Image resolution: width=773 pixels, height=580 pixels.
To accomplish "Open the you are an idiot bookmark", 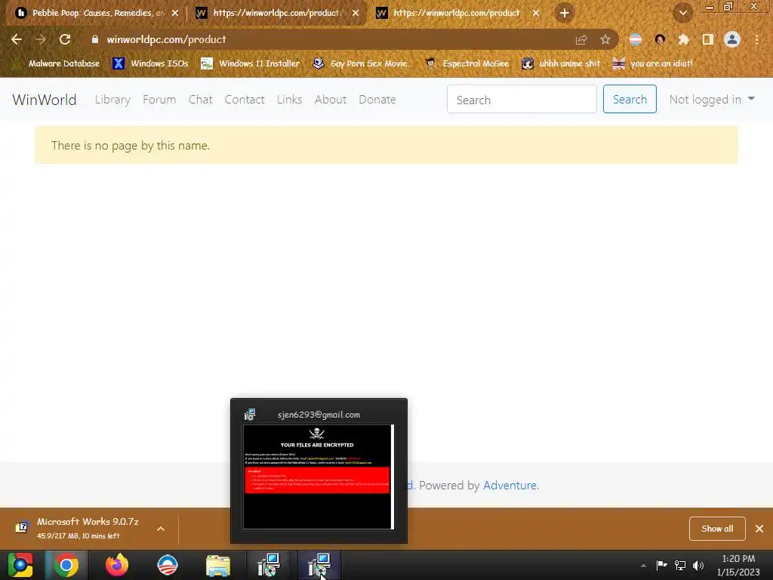I will coord(653,63).
